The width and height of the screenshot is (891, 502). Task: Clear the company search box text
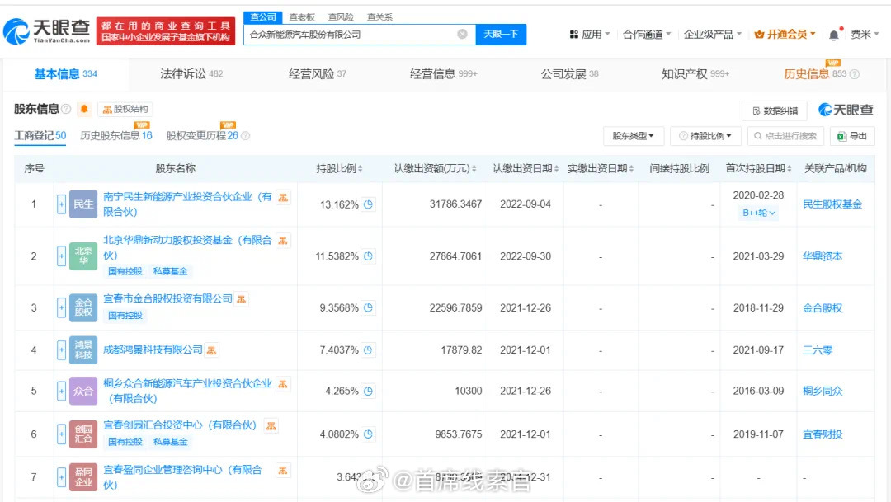(463, 34)
